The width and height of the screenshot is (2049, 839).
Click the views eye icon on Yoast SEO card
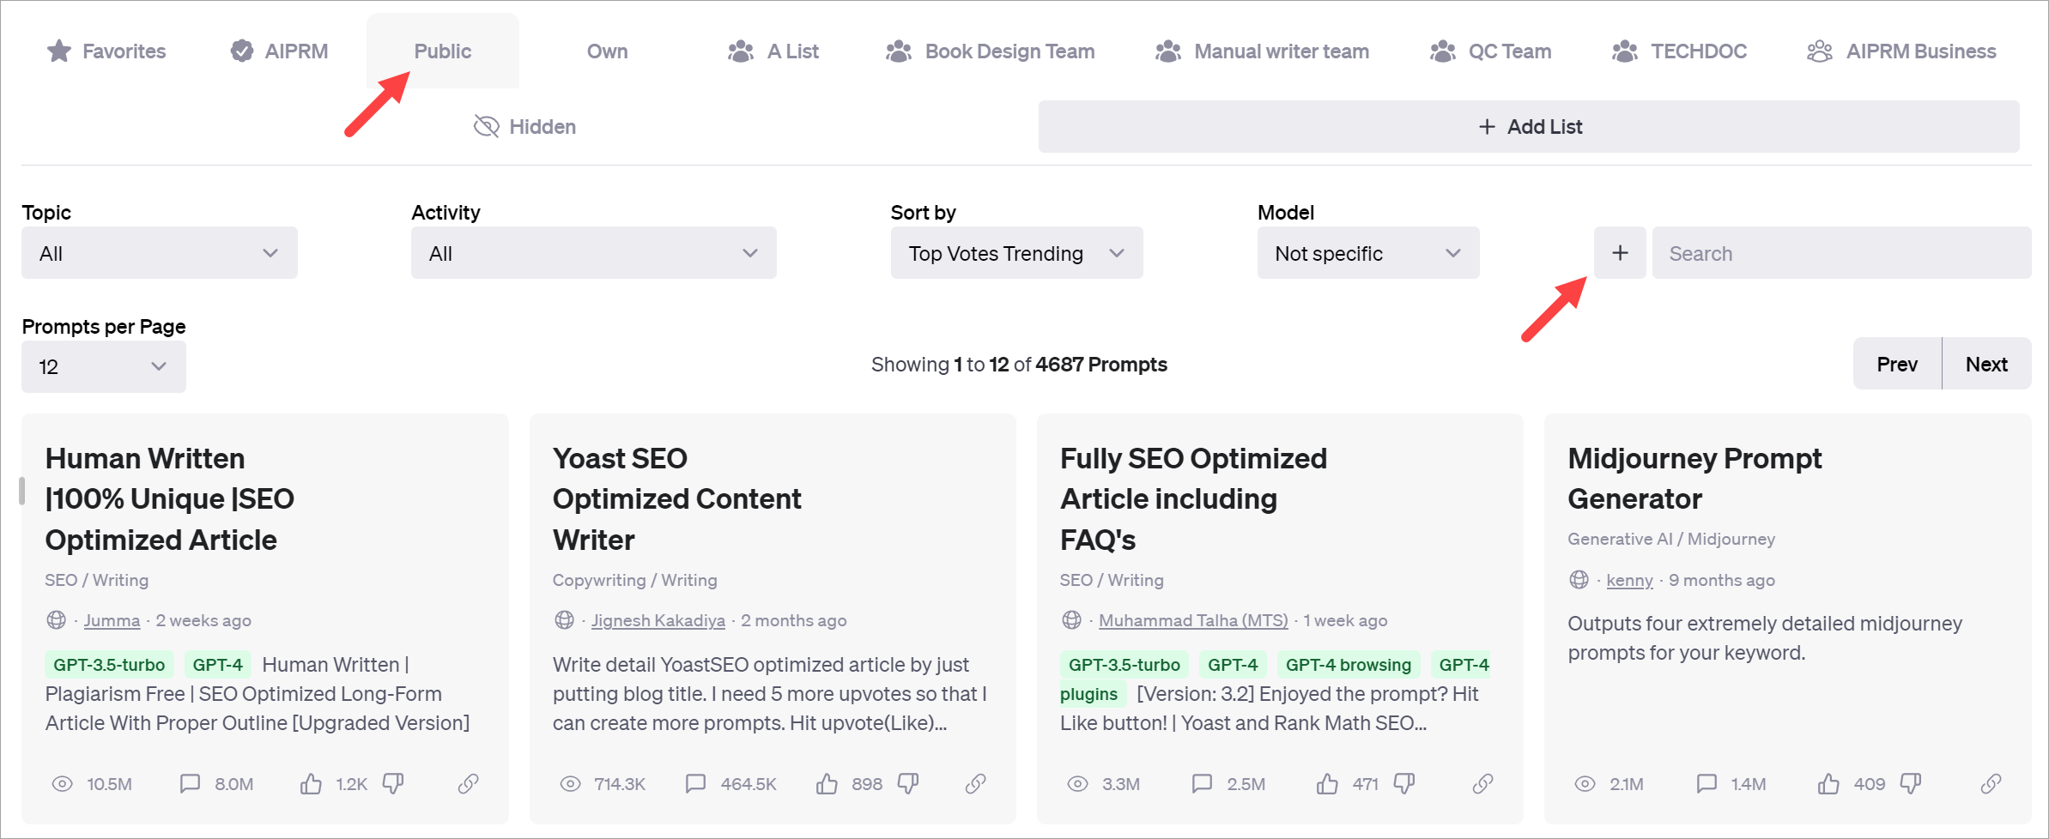pos(570,783)
